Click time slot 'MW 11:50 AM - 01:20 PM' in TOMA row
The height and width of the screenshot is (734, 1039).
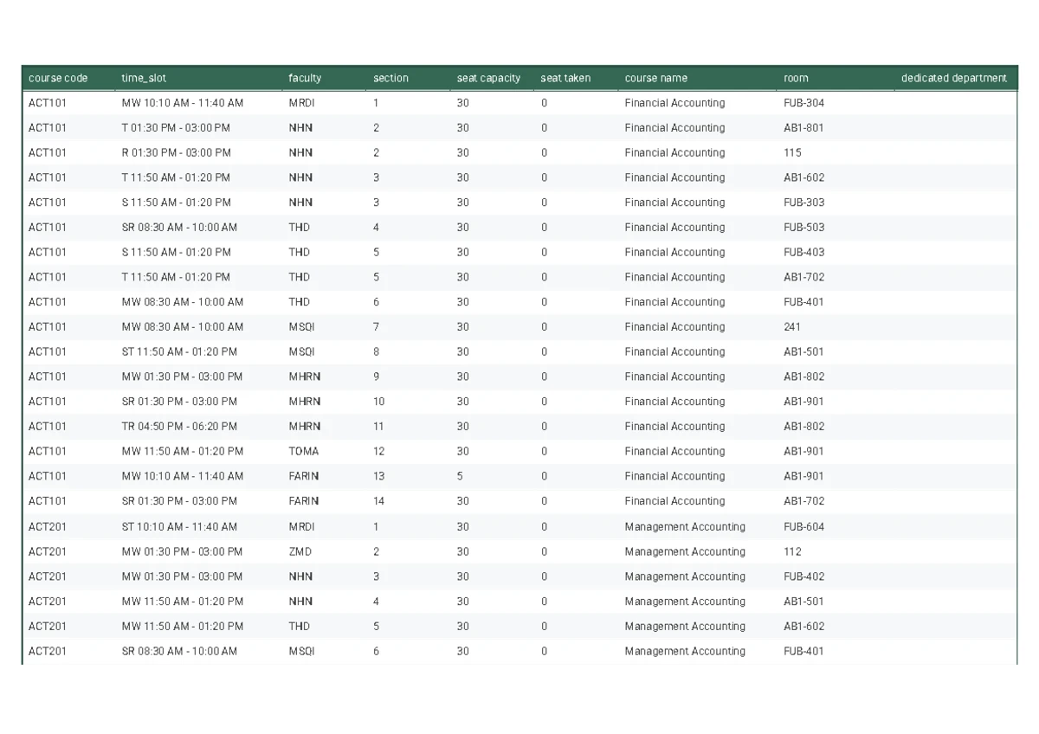(183, 452)
